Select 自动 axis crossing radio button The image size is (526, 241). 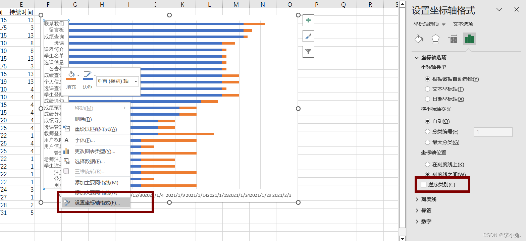pyautogui.click(x=427, y=121)
